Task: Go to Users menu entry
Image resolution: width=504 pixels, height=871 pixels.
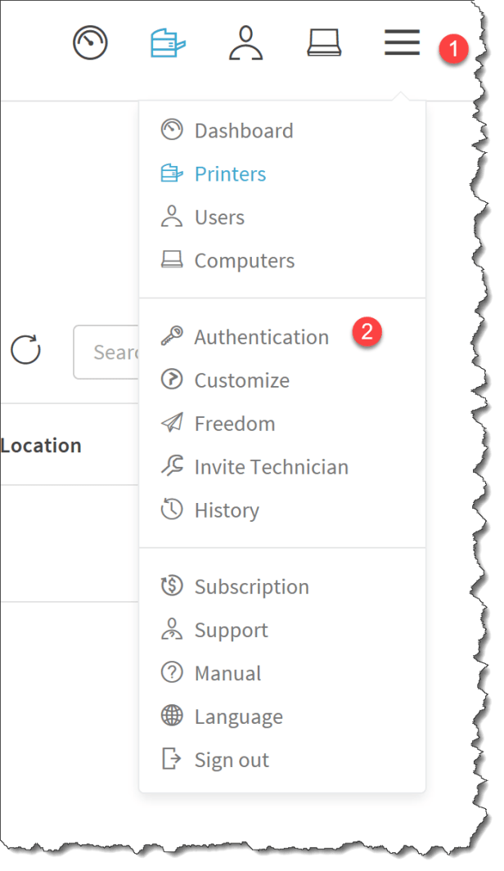Action: coord(219,218)
